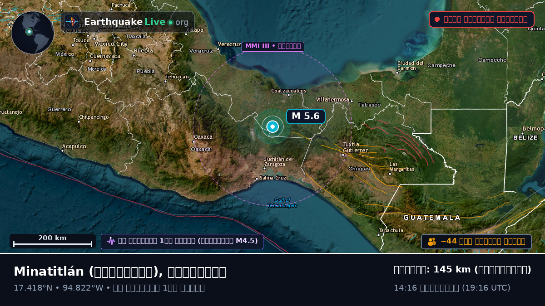Screen dimensions: 545x306
Task: Click the Chilpancingo city label
Action: [x=94, y=117]
